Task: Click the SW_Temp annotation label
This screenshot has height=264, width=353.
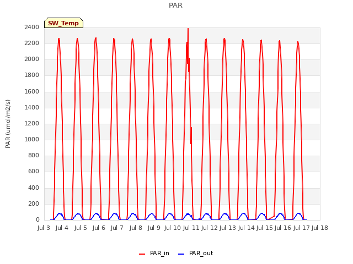Action: coord(63,23)
